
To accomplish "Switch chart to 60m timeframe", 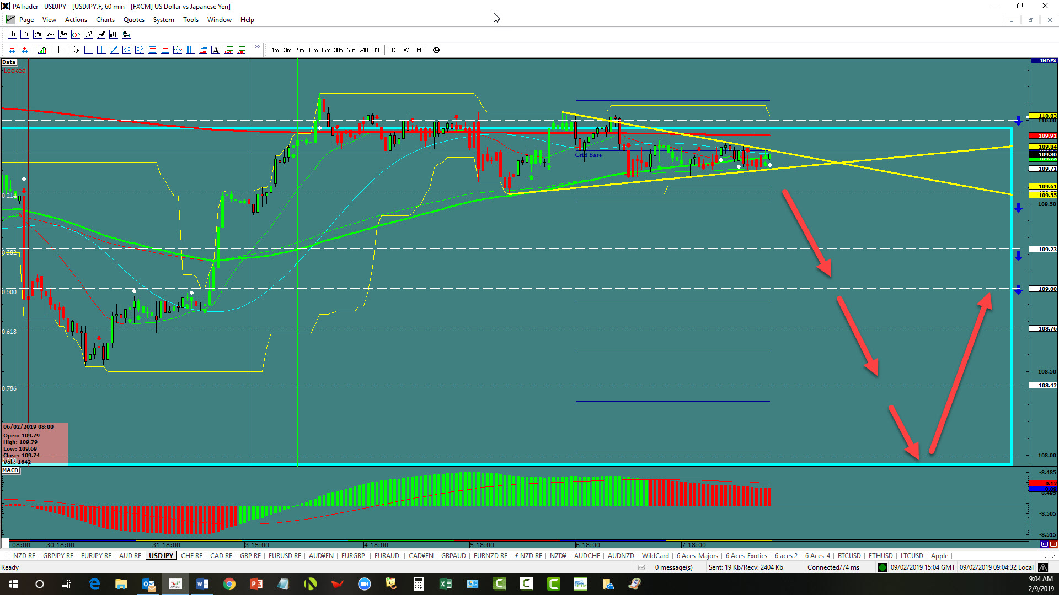I will click(x=351, y=50).
